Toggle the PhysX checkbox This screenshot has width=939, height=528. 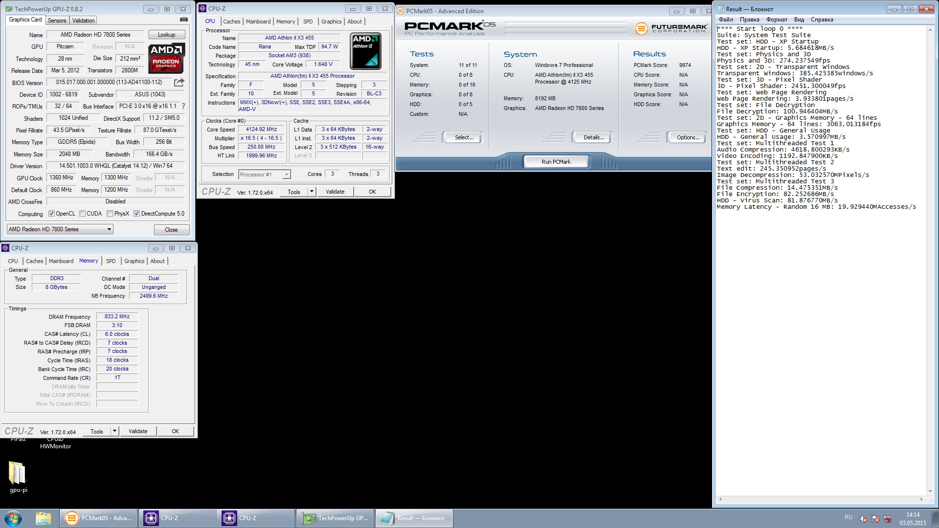coord(110,214)
